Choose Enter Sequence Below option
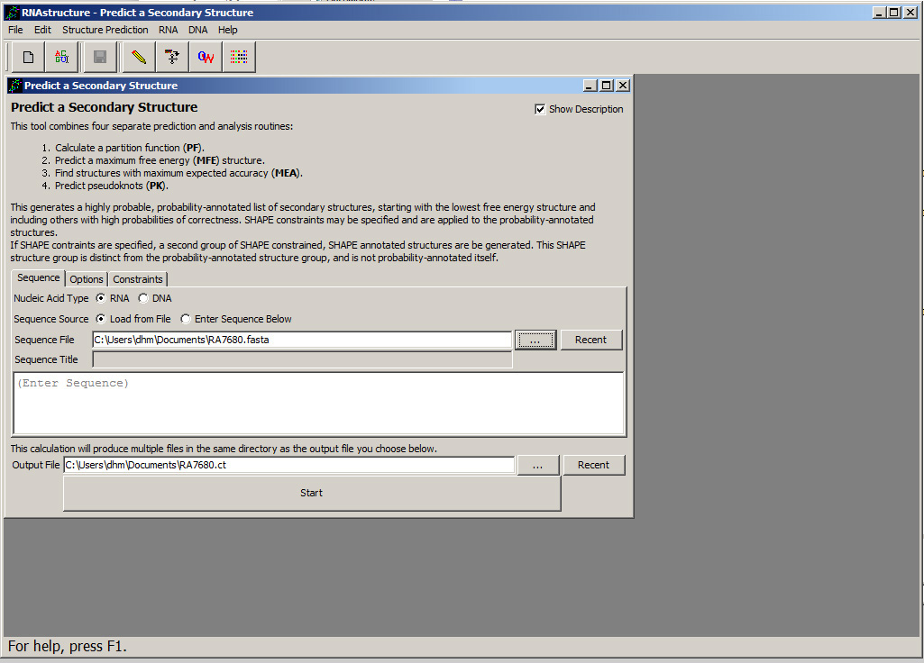Viewport: 924px width, 663px height. (186, 319)
